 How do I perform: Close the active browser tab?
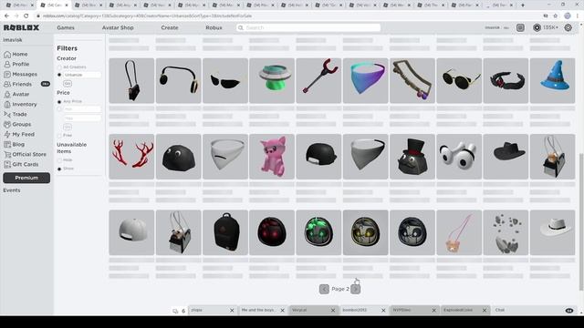tap(67, 5)
